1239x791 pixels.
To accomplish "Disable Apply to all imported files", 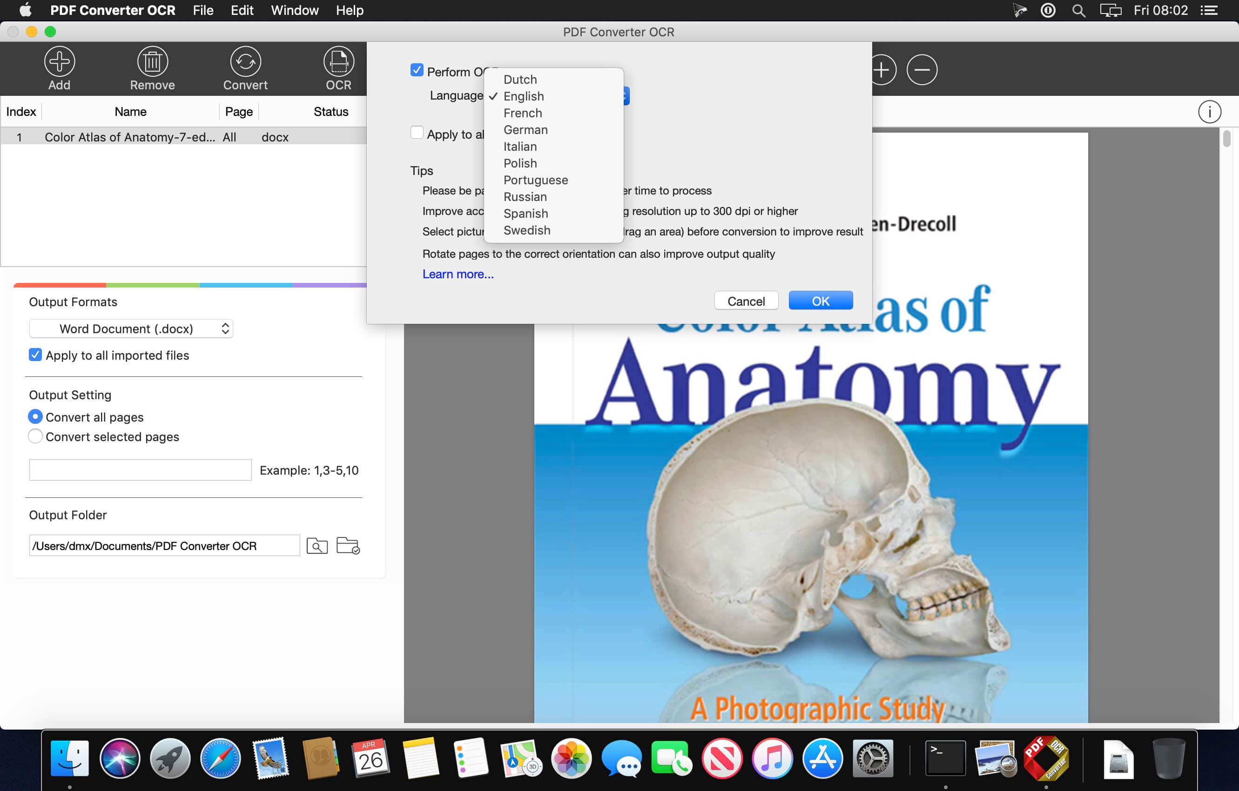I will (35, 355).
